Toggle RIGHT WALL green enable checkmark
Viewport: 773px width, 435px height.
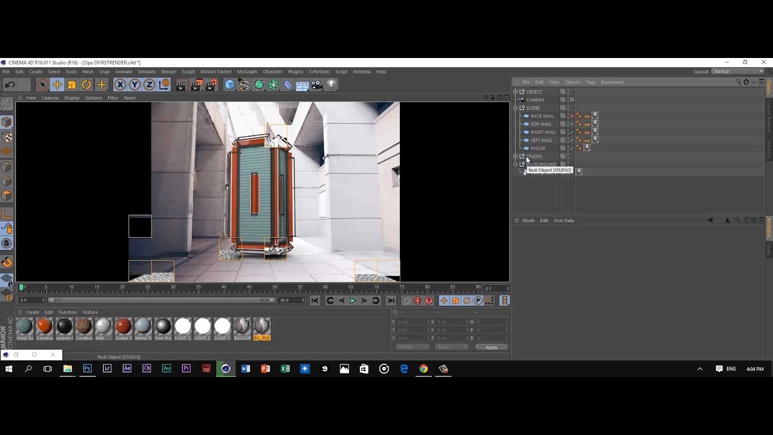point(572,132)
